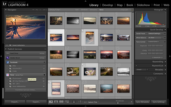Image resolution: width=171 pixels, height=107 pixels.
Task: Click the Import... button
Action: [15, 102]
